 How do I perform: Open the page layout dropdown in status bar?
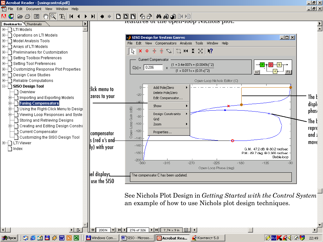[x=187, y=230]
